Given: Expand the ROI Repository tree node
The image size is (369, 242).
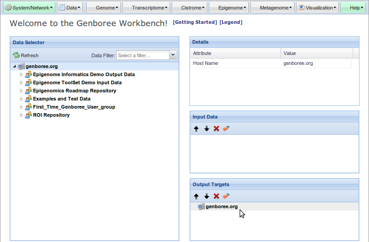Looking at the screenshot, I should [x=21, y=115].
